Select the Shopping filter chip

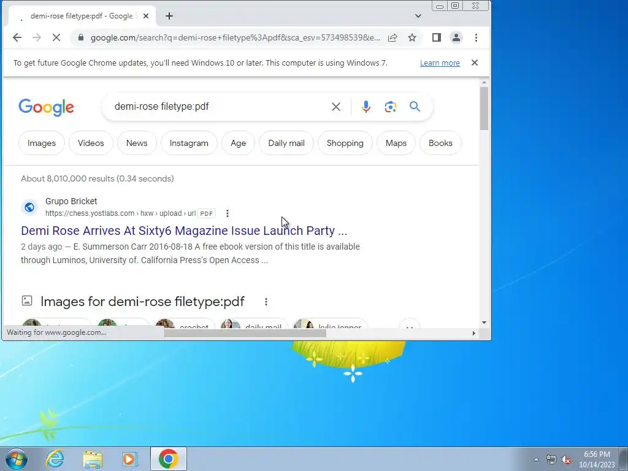point(345,143)
